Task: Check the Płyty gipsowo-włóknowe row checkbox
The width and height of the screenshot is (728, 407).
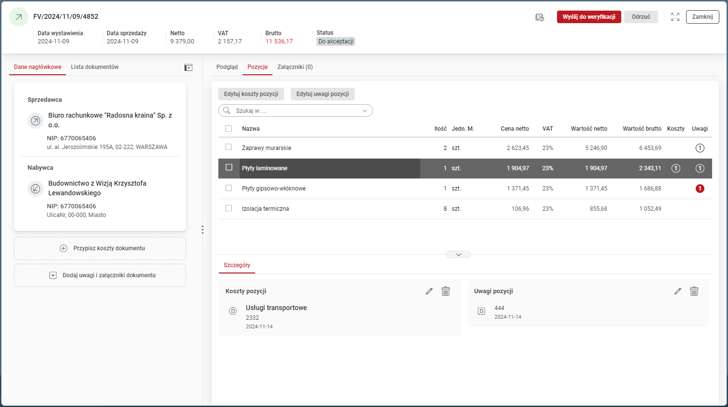Action: tap(228, 188)
